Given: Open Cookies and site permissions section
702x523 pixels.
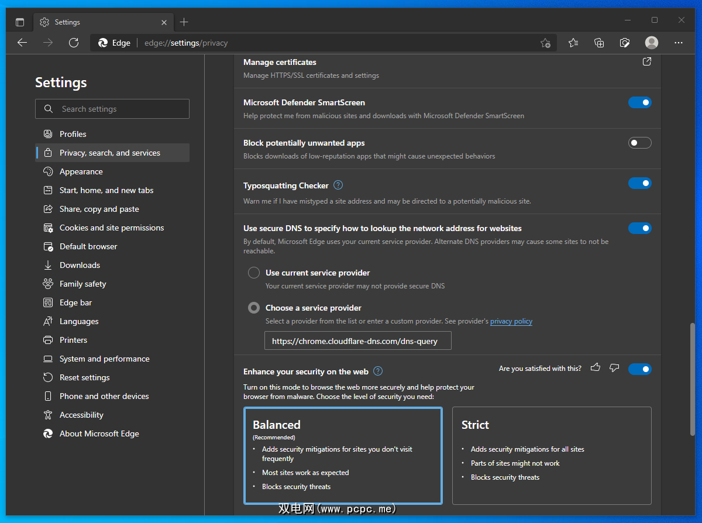Looking at the screenshot, I should (x=111, y=228).
